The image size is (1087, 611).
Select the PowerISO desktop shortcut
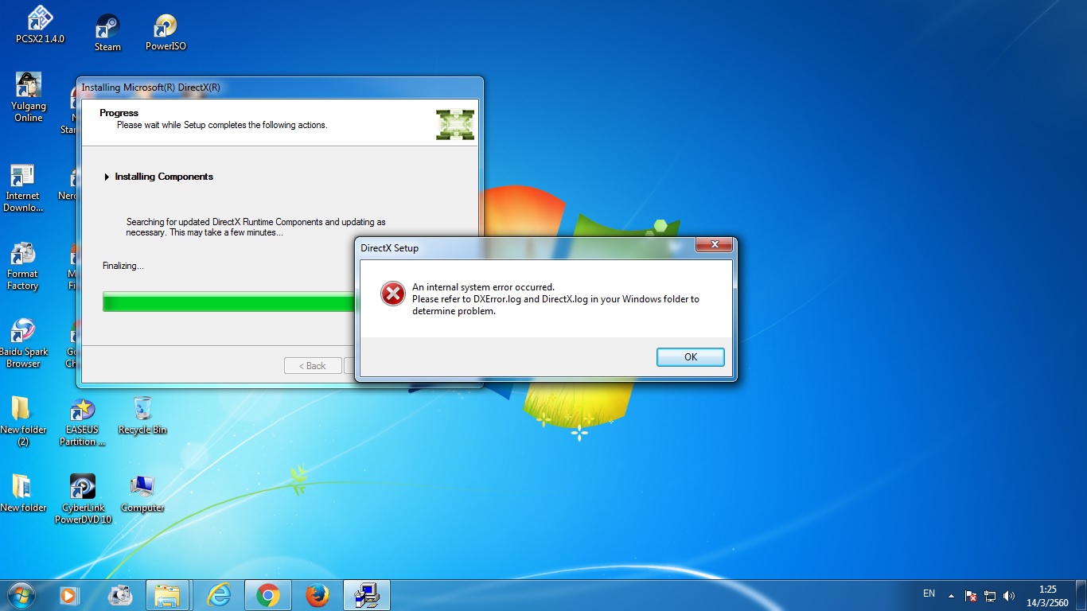click(x=166, y=33)
